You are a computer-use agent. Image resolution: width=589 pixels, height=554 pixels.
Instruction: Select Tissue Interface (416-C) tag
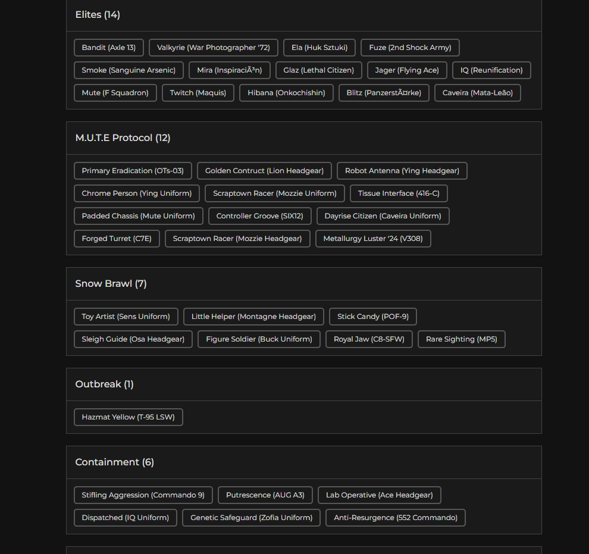click(399, 193)
